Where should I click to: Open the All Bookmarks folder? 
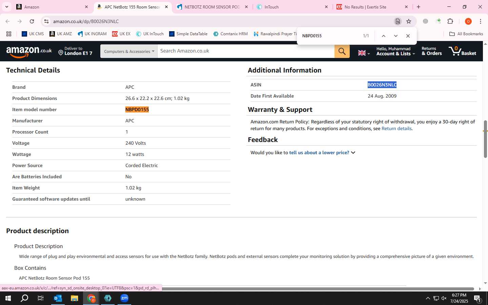466,34
